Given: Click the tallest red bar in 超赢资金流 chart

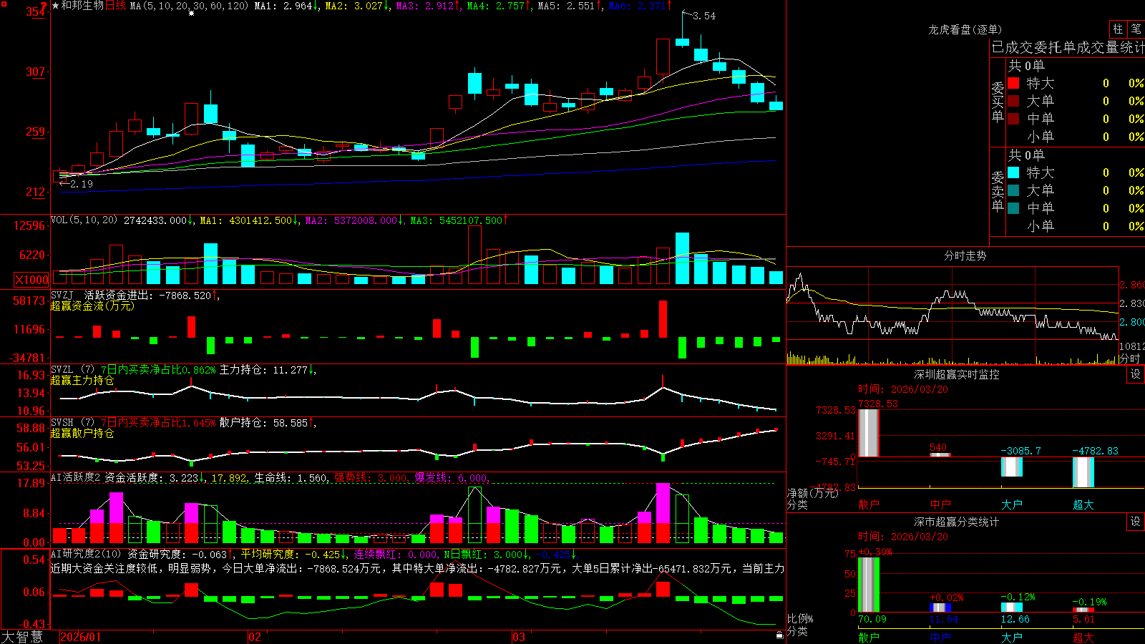Looking at the screenshot, I should click(663, 318).
